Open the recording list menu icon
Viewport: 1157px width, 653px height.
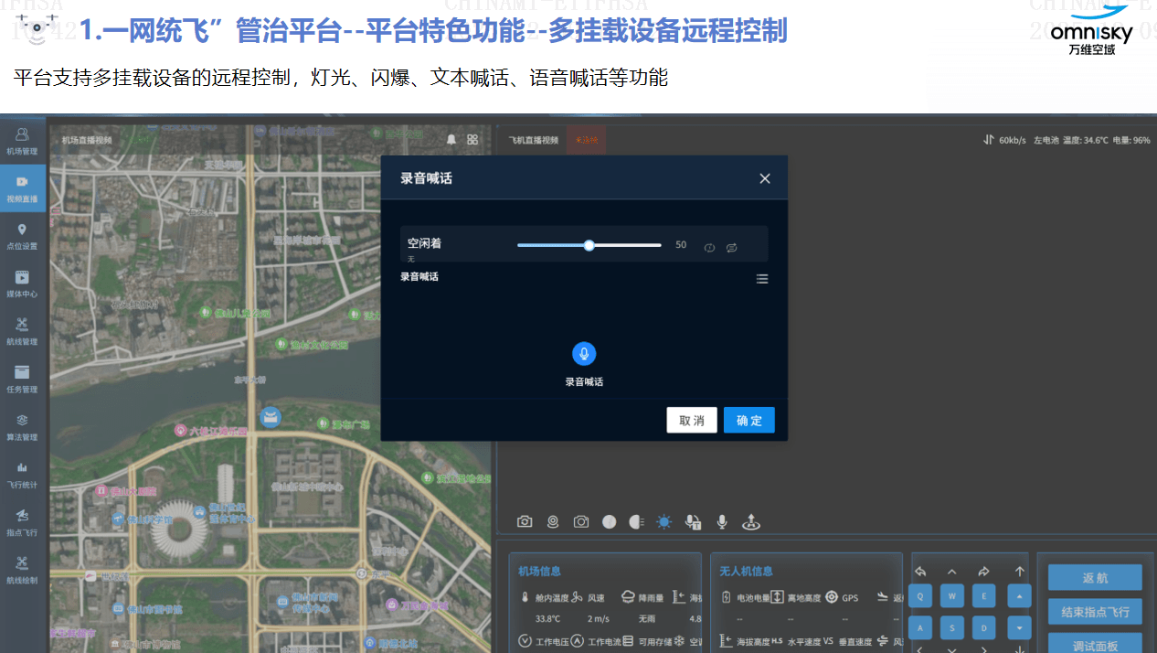pyautogui.click(x=762, y=279)
